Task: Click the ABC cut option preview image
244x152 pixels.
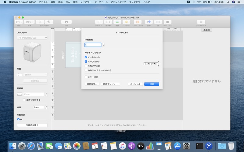Action: point(151,64)
